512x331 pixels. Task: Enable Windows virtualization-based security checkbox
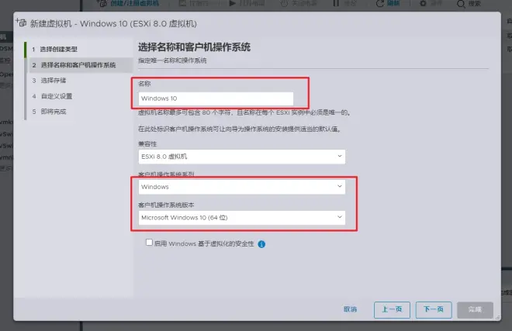[149, 242]
